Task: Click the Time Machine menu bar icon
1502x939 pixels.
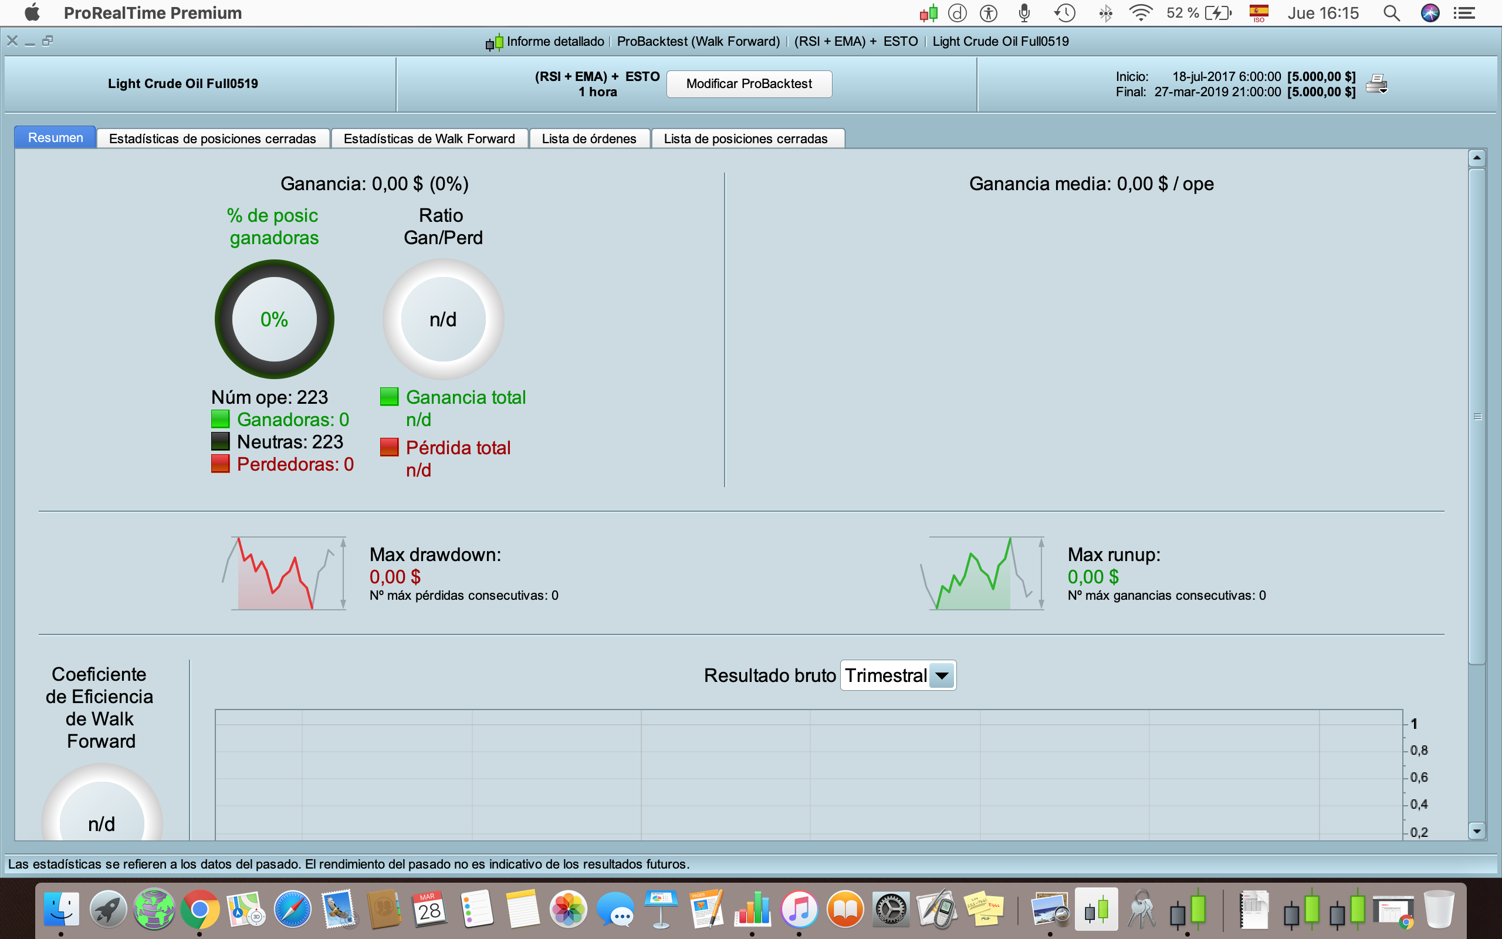Action: (1064, 13)
